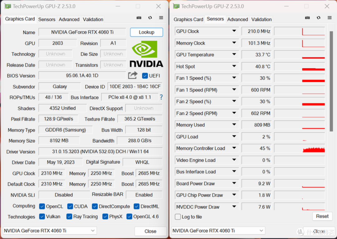
Task: Open the GPU Temperature sensor dropdown
Action: (234, 54)
